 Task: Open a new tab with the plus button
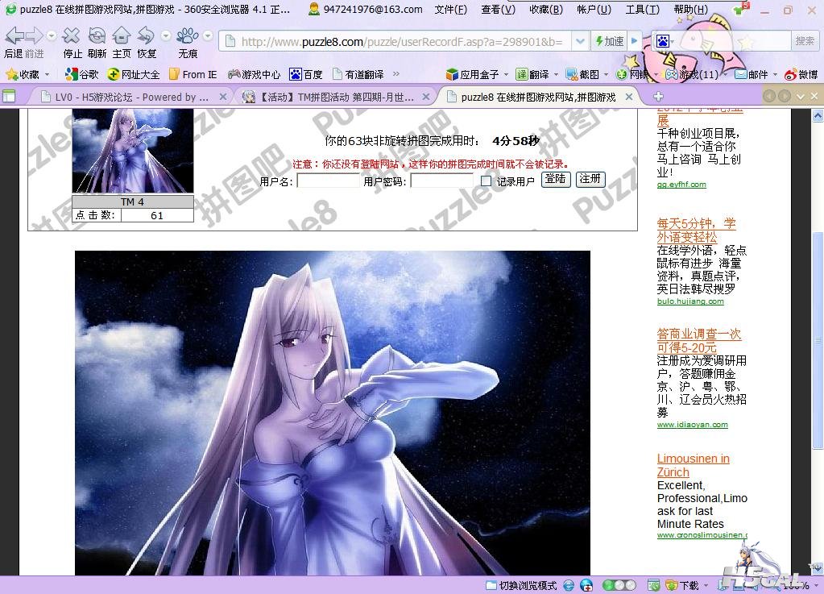658,96
